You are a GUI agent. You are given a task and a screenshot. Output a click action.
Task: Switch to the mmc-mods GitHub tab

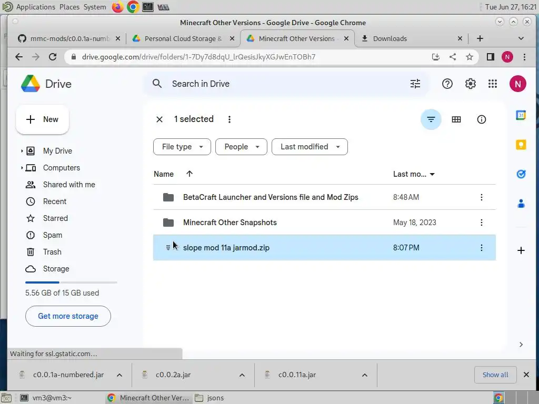click(69, 38)
